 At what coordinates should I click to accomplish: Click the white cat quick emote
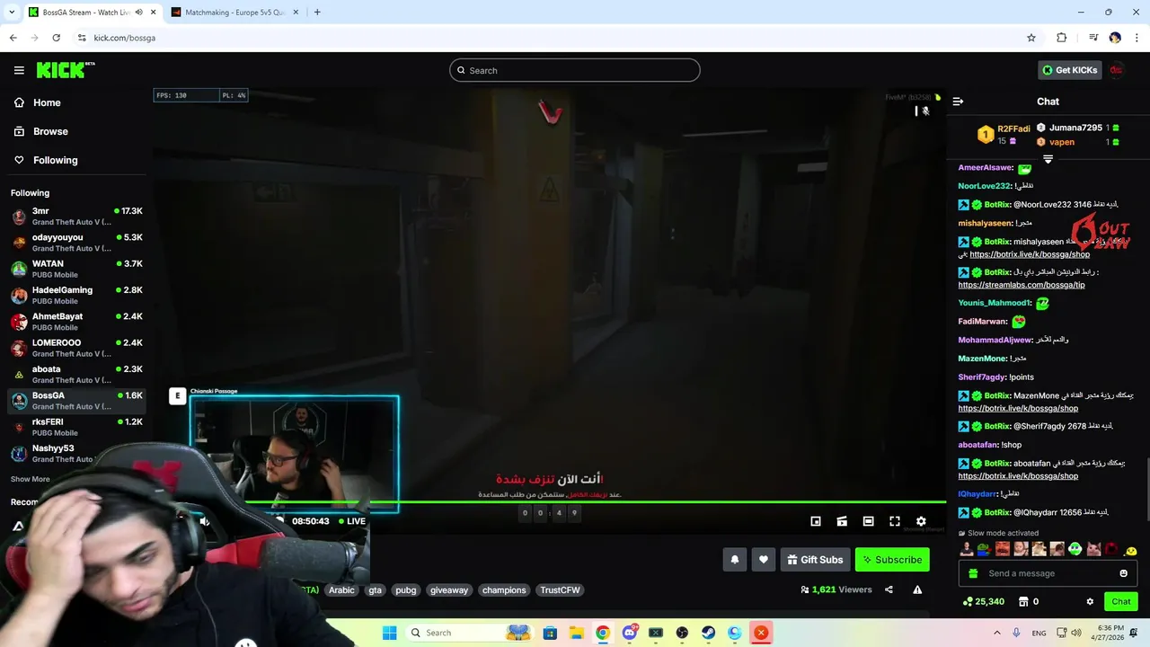[1093, 549]
